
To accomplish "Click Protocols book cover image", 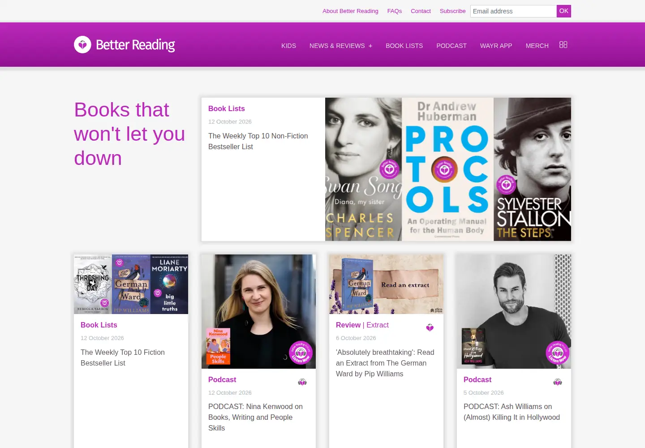I will point(447,169).
